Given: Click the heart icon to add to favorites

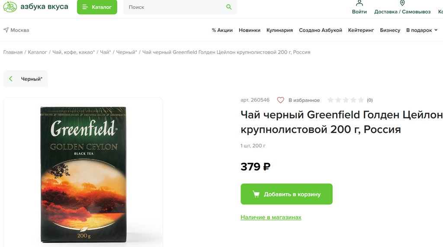Looking at the screenshot, I should point(280,100).
